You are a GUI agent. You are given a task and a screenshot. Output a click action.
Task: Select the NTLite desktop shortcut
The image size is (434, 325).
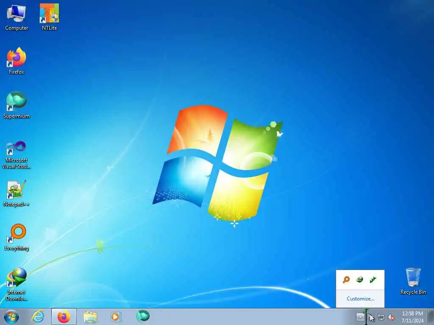click(x=49, y=17)
